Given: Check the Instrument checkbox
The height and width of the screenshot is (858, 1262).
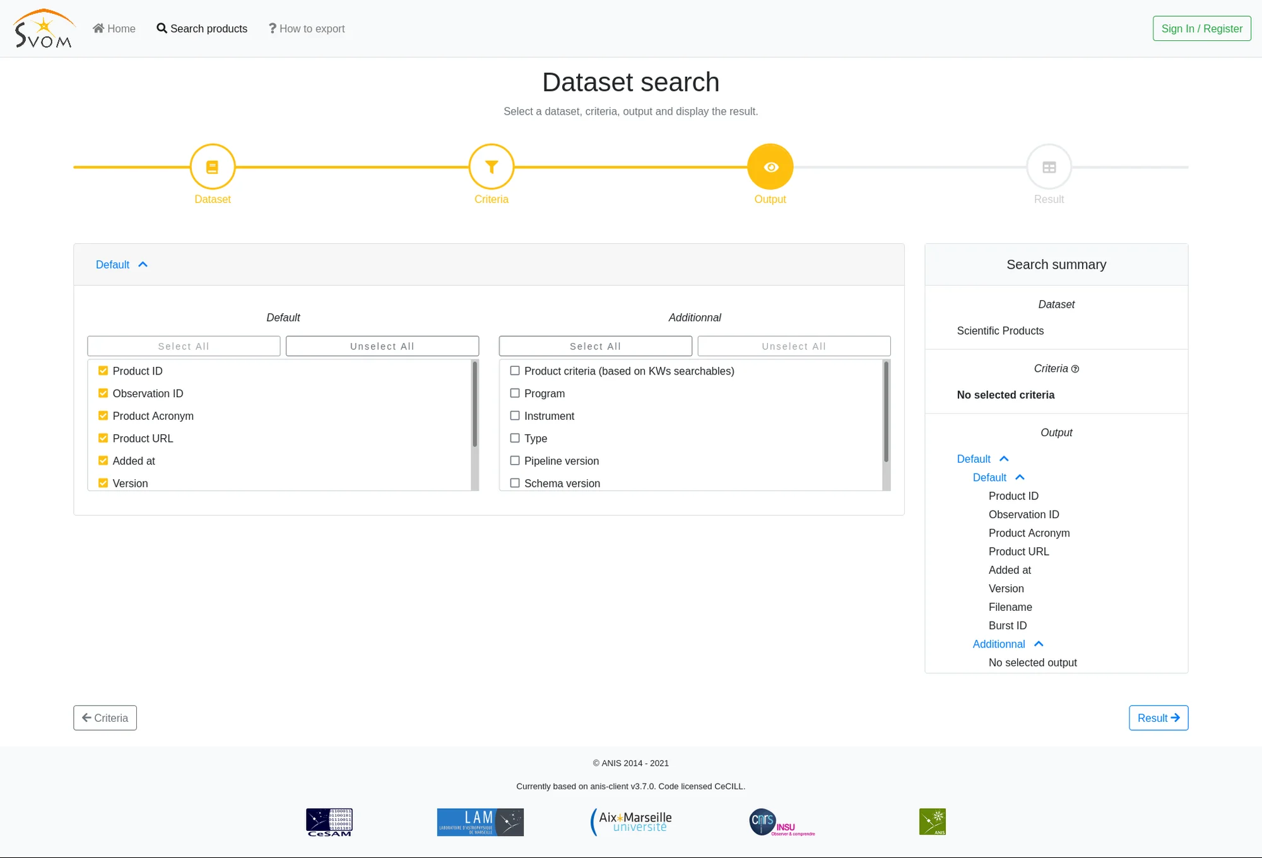Looking at the screenshot, I should [x=515, y=416].
